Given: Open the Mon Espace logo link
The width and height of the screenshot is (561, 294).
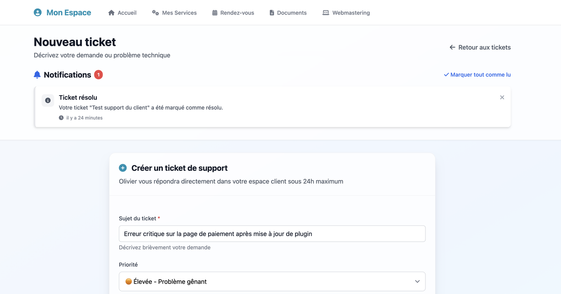Looking at the screenshot, I should pyautogui.click(x=63, y=13).
